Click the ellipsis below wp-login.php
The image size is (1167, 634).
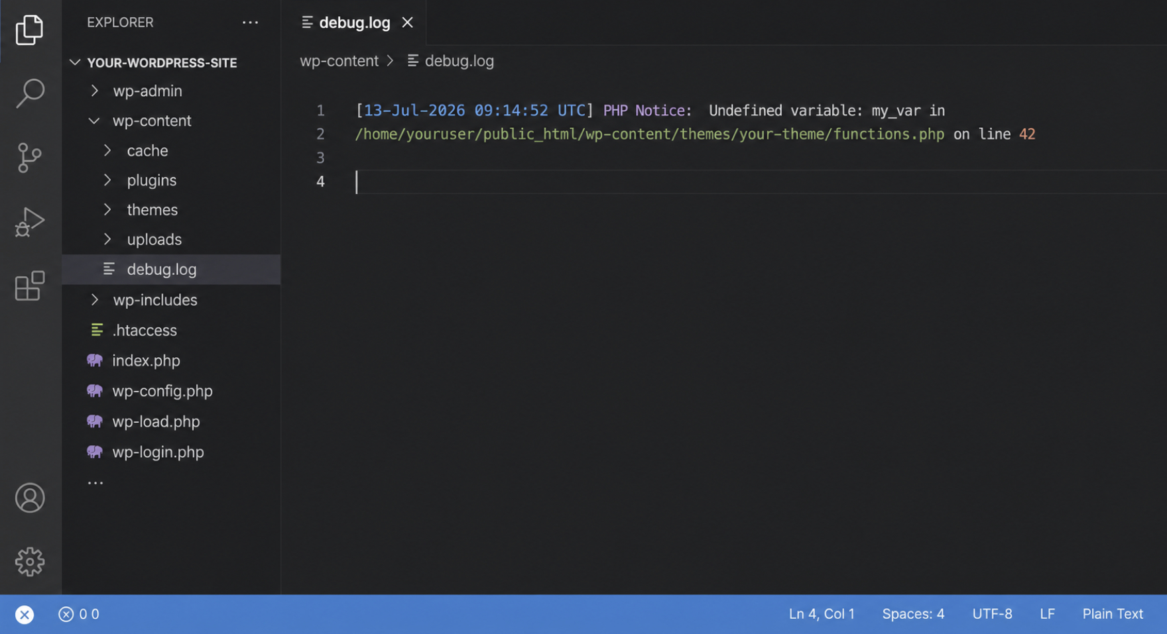click(x=95, y=483)
